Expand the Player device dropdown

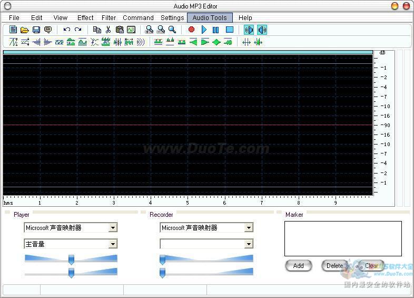coord(113,227)
